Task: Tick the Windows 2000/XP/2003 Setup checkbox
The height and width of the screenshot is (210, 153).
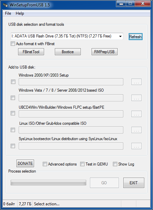Action: [13, 82]
